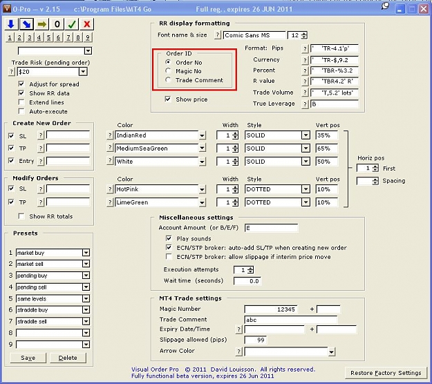432x384 pixels.
Task: Open help for Modify Orders SL
Action: pos(41,189)
